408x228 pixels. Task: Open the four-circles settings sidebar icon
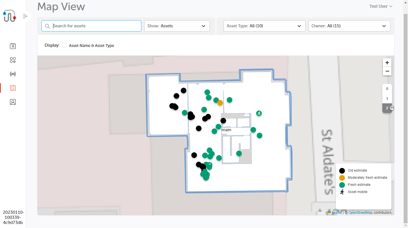click(13, 60)
